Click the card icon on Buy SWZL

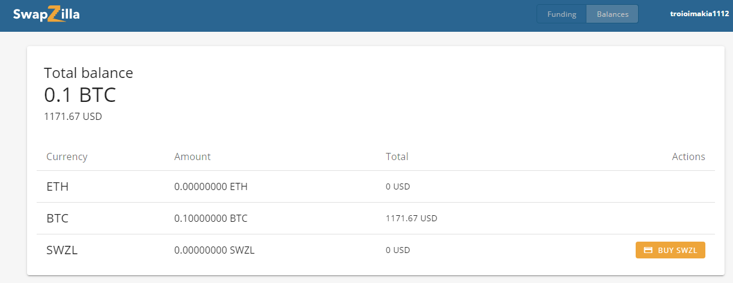(648, 250)
